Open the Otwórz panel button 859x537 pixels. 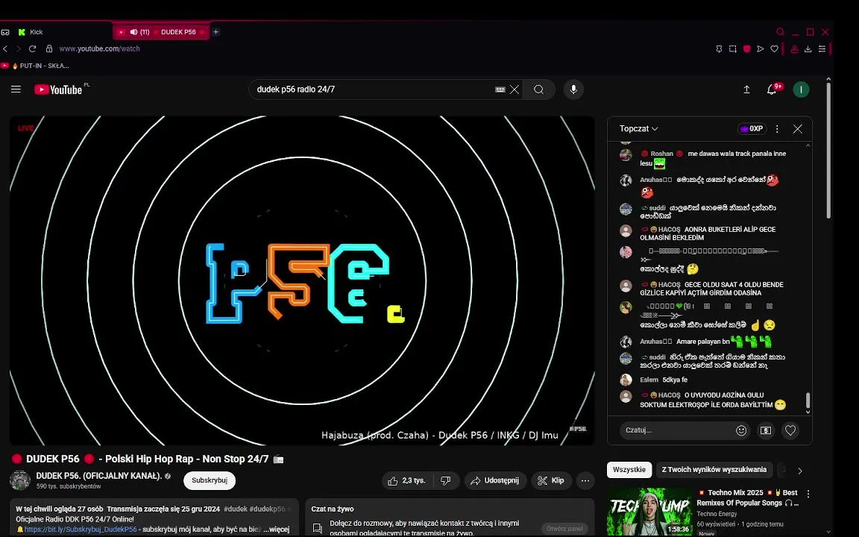click(x=564, y=529)
